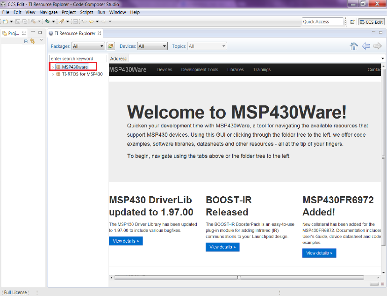This screenshot has width=387, height=296.
Task: Open the Packages dropdown
Action: pos(88,46)
